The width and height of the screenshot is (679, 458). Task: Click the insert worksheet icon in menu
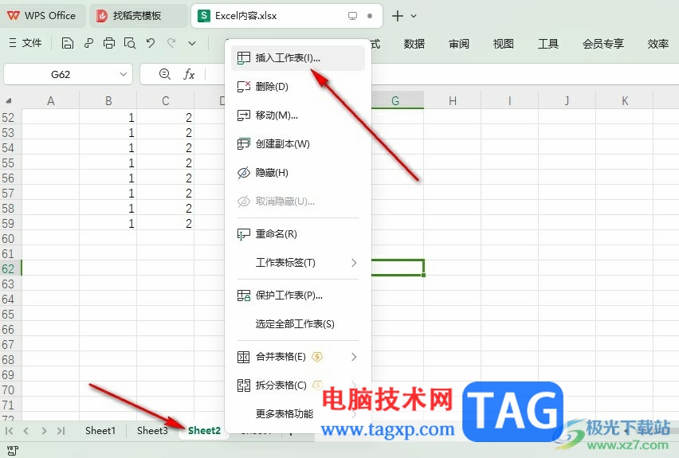[x=244, y=58]
